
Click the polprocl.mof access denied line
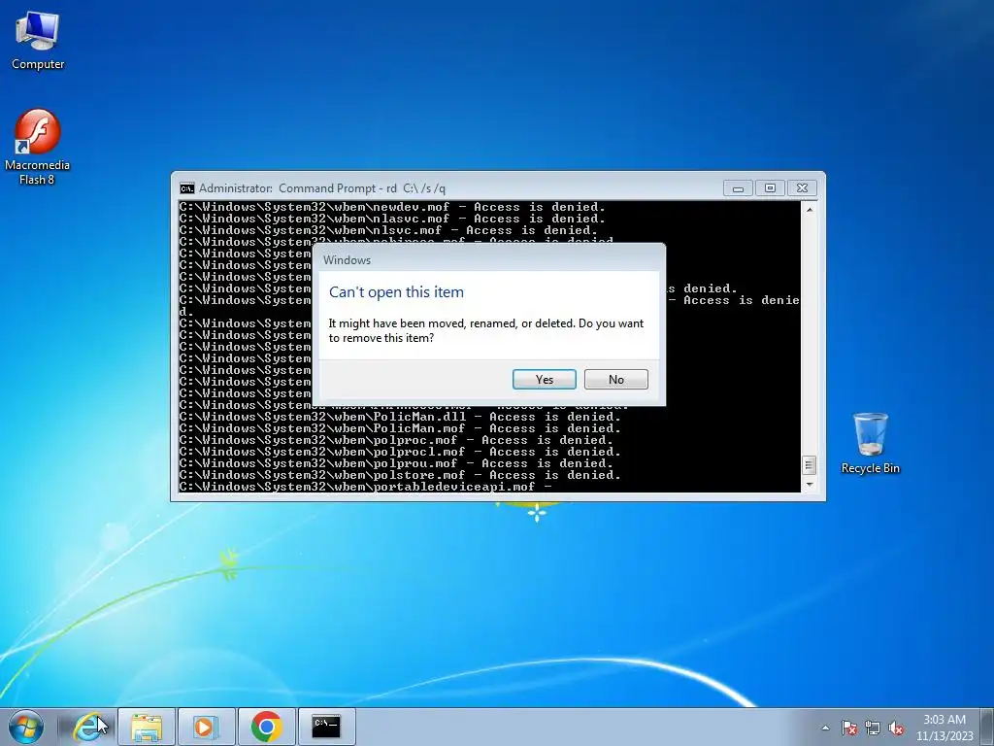coord(400,452)
